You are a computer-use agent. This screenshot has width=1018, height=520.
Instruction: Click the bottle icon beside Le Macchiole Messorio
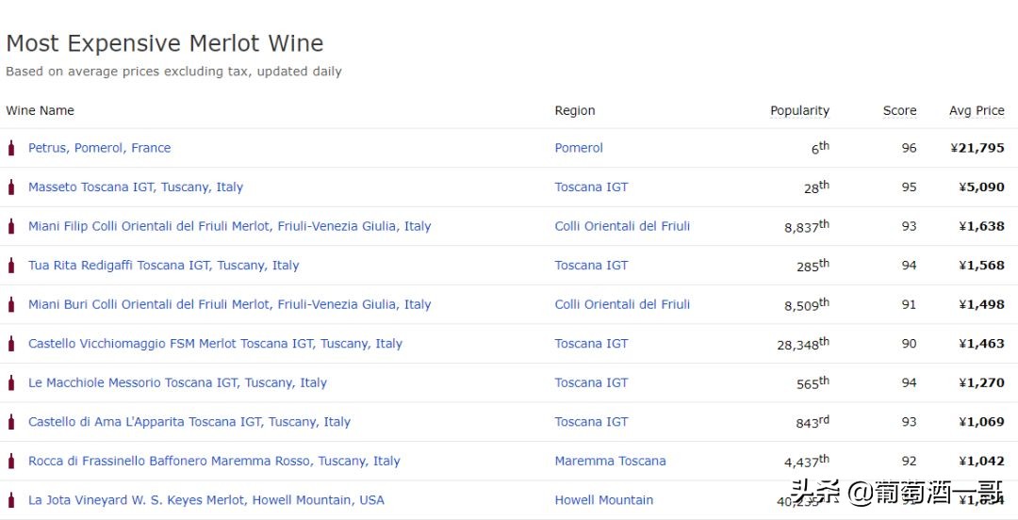pyautogui.click(x=11, y=382)
